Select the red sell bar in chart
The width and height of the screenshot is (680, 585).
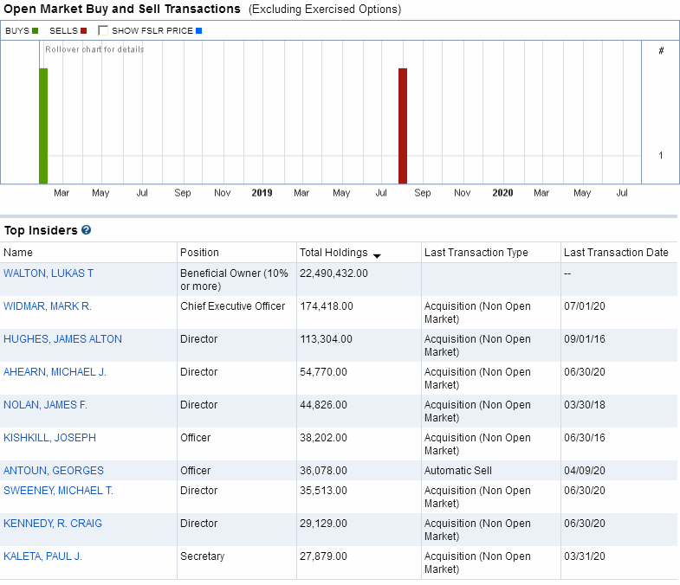point(403,126)
